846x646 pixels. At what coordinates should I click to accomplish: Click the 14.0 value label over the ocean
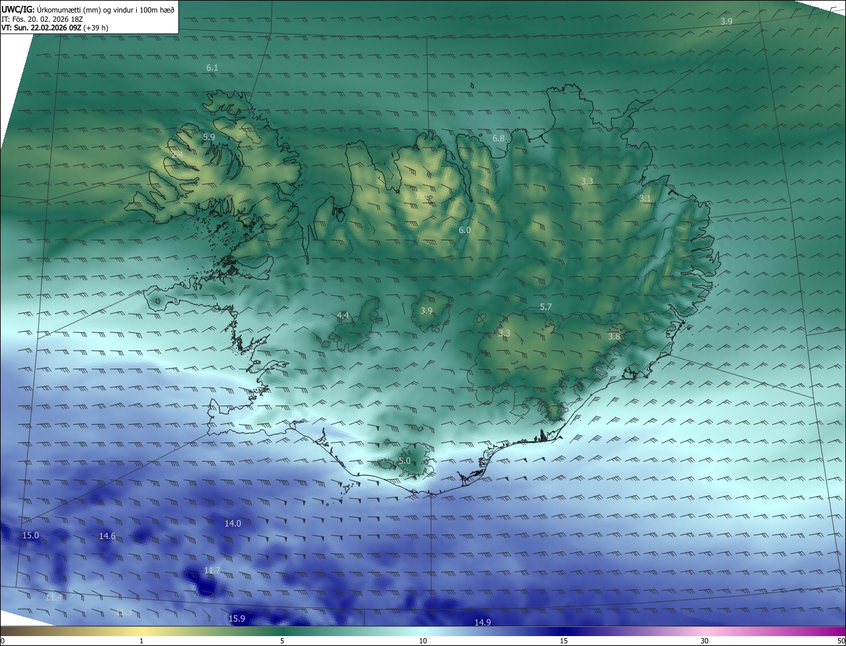click(x=233, y=524)
